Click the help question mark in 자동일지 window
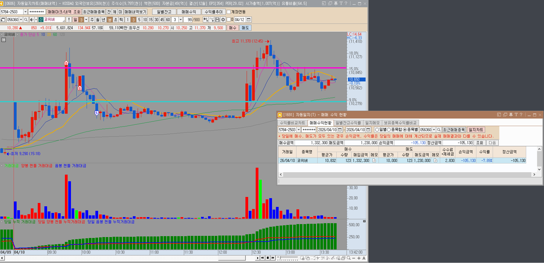This screenshot has height=263, width=544. tap(521, 115)
